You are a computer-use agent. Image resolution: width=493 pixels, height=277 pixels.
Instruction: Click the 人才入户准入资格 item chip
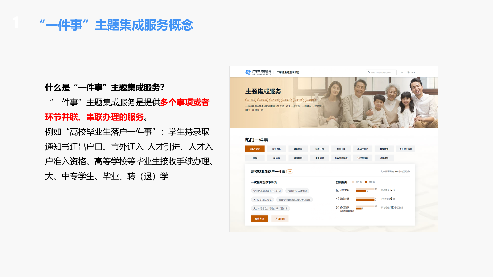[x=262, y=200]
